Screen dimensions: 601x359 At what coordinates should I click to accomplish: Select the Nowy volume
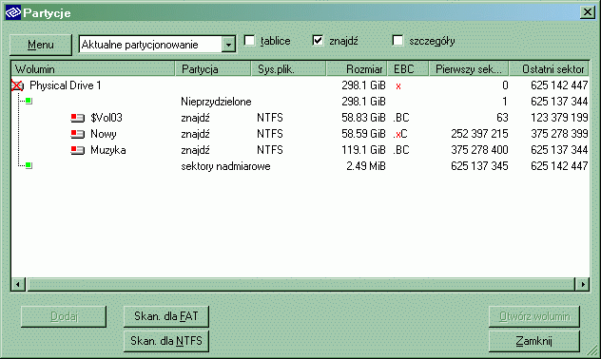[104, 134]
